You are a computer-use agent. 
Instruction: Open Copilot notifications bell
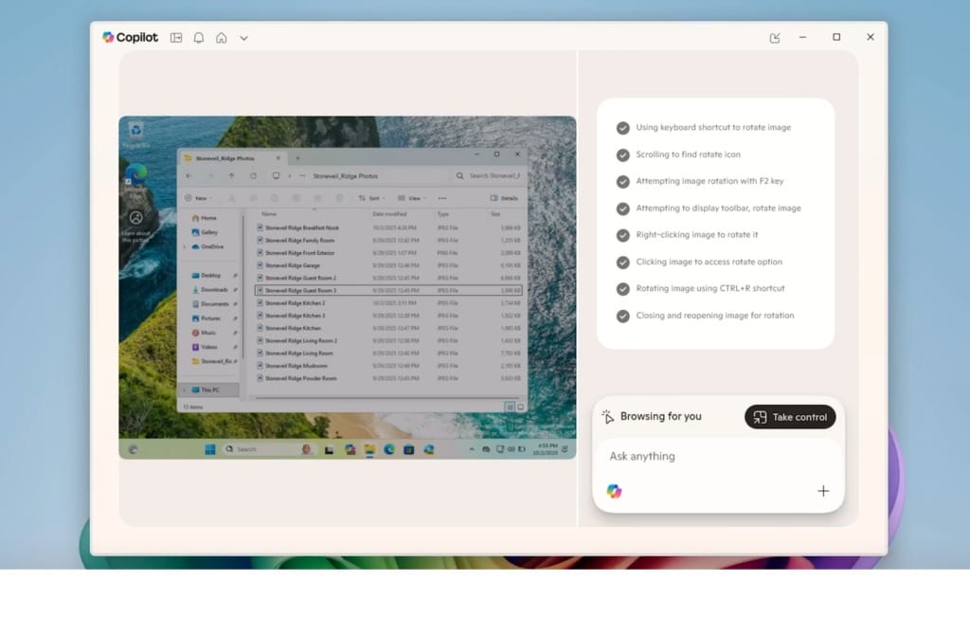[199, 38]
